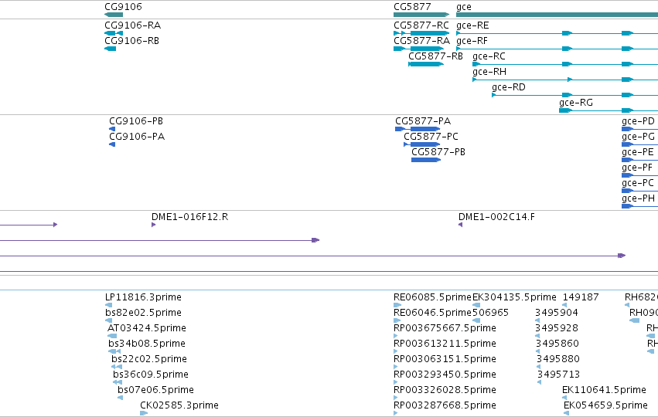Image resolution: width=658 pixels, height=417 pixels.
Task: Select transcript gce-RE
Action: [x=557, y=33]
